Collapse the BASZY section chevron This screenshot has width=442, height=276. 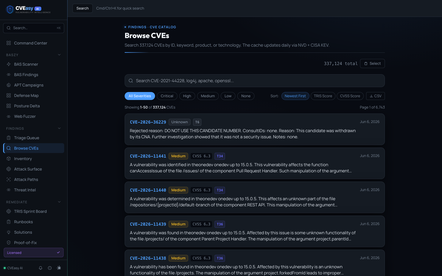[59, 55]
